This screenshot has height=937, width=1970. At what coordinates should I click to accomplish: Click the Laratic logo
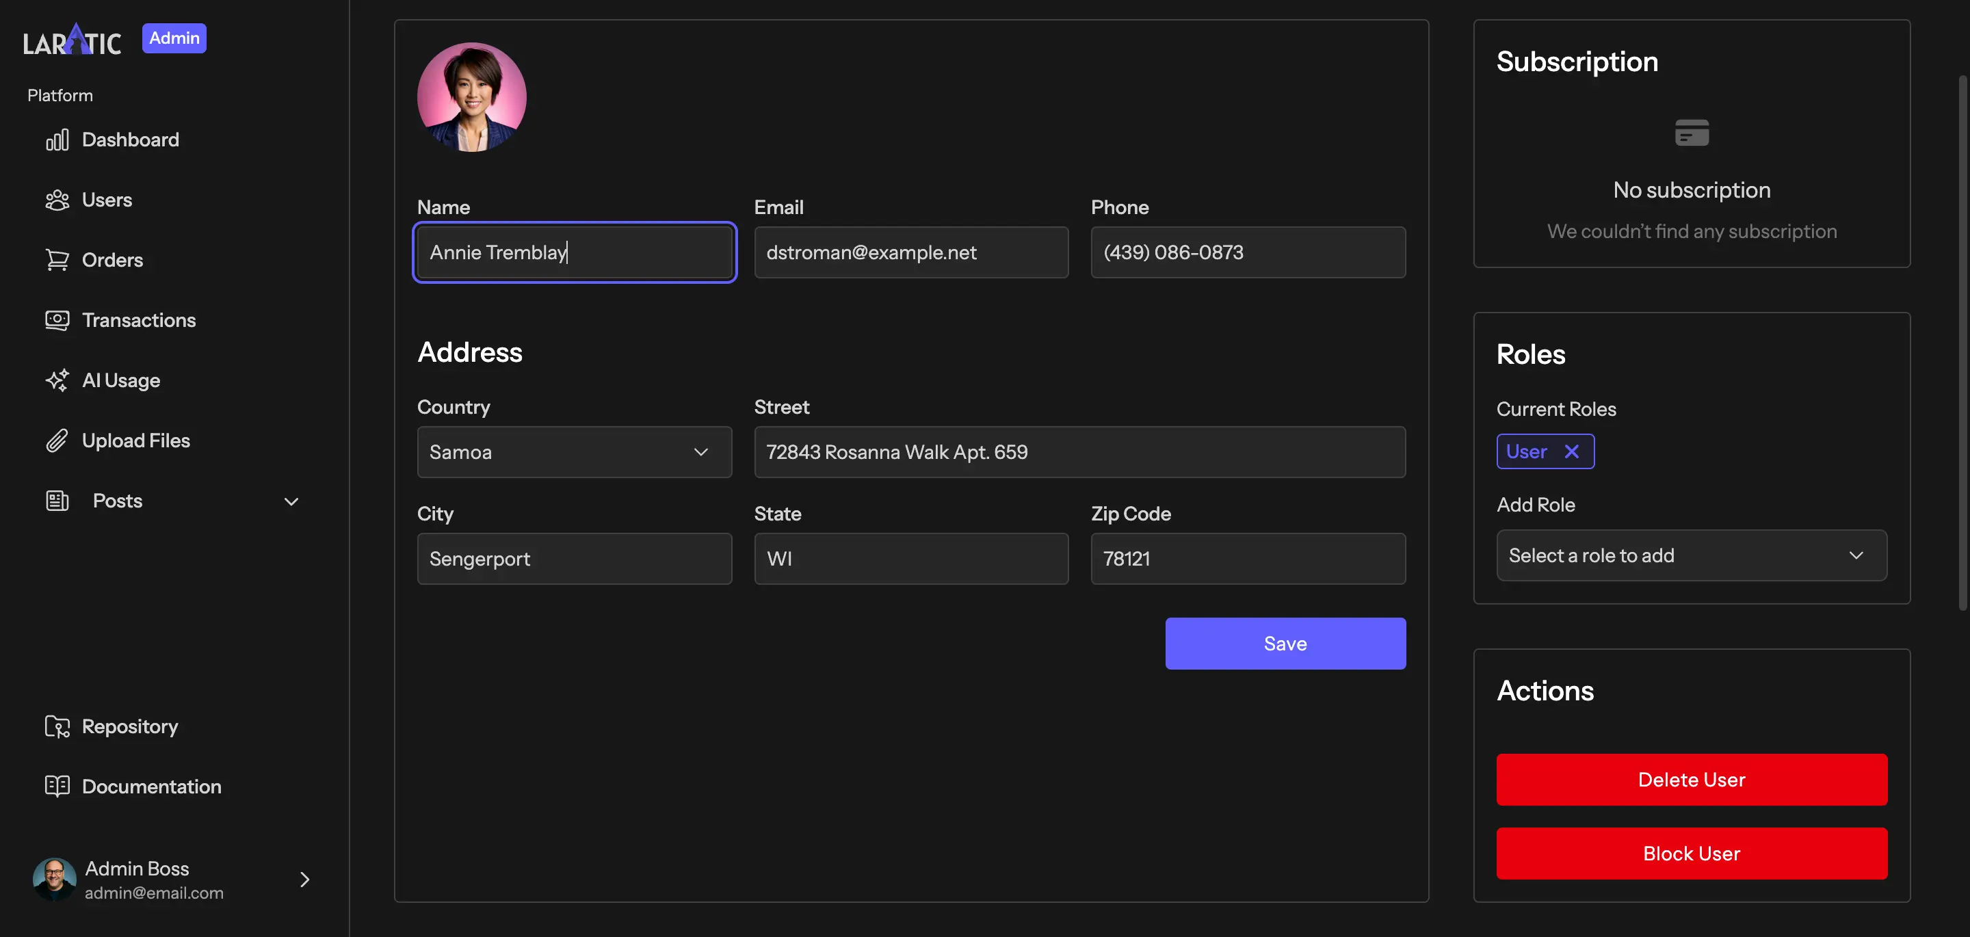[x=72, y=40]
